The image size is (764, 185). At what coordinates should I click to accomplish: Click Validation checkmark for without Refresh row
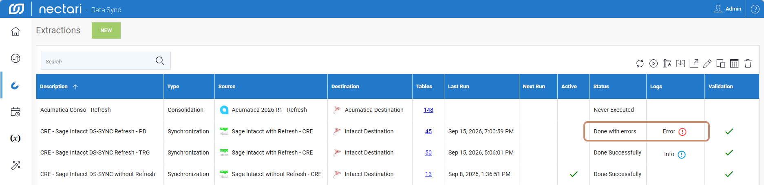pyautogui.click(x=729, y=174)
